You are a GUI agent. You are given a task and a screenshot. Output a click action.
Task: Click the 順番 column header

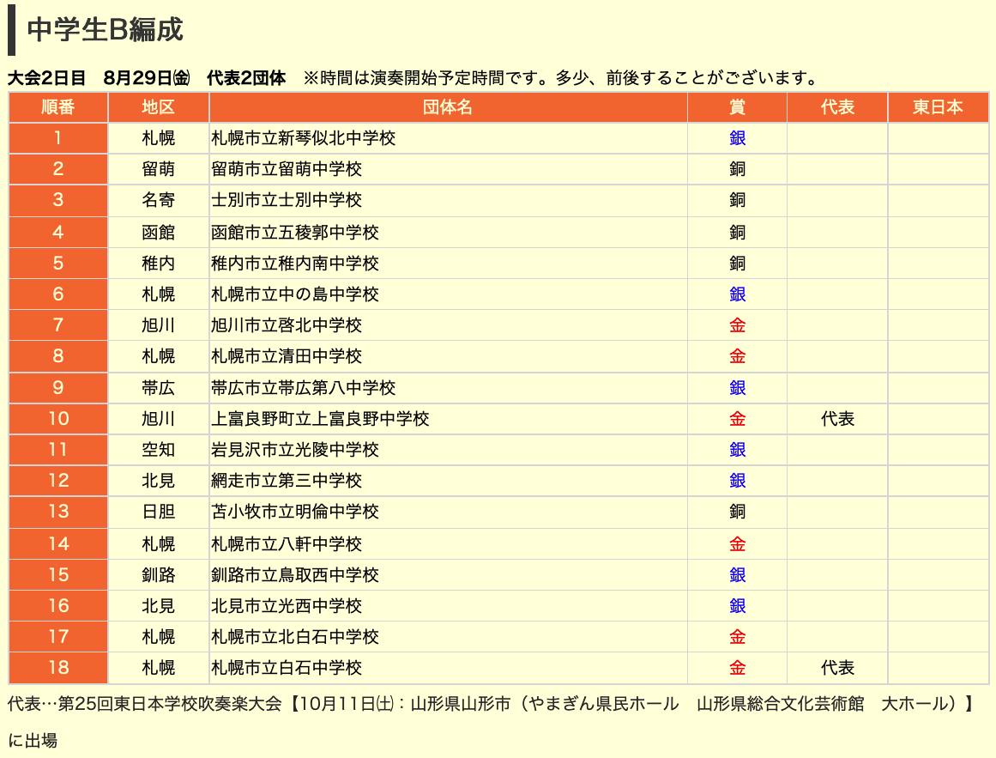(x=57, y=107)
